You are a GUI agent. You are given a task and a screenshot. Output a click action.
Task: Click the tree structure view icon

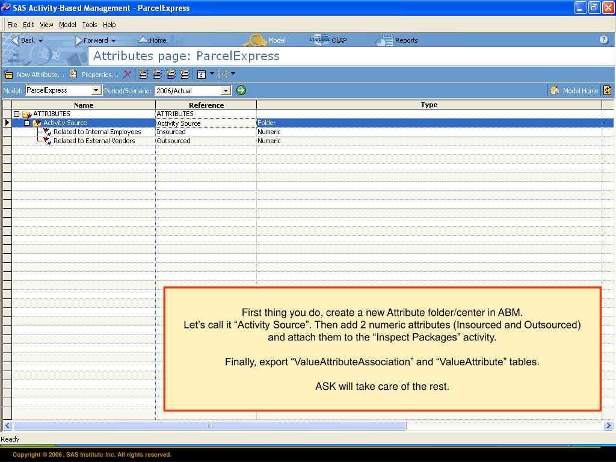(x=223, y=74)
